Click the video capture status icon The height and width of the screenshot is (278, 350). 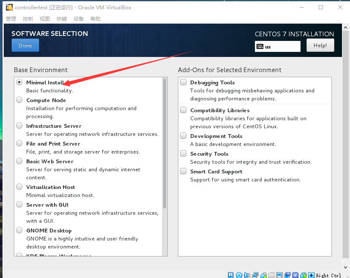pyautogui.click(x=287, y=275)
